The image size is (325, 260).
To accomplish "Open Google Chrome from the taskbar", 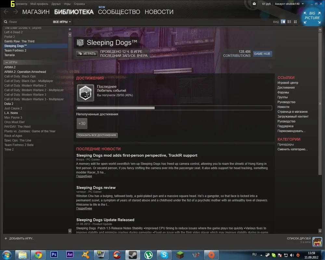I will (38, 254).
